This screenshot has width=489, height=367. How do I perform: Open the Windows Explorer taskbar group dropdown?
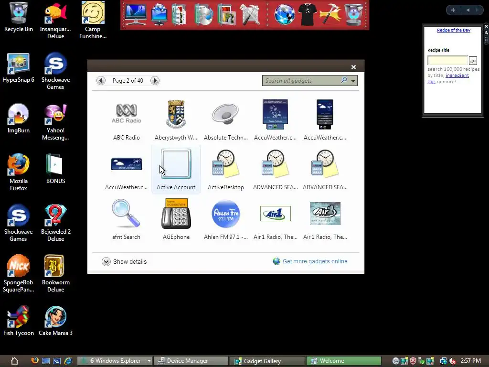[149, 361]
